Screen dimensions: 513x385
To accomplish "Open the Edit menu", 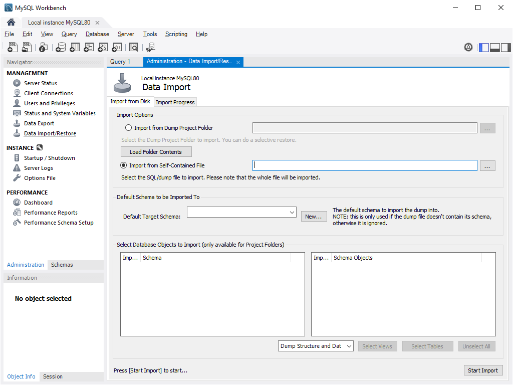I will (x=27, y=34).
